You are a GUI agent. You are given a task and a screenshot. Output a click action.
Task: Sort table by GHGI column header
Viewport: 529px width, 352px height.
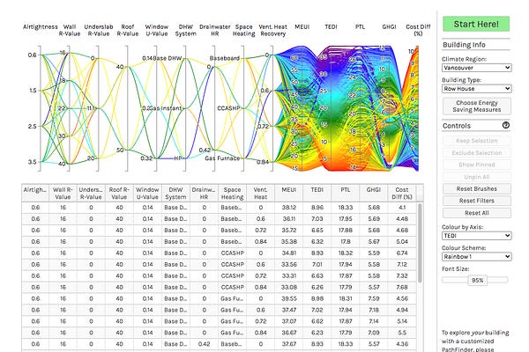pos(374,194)
